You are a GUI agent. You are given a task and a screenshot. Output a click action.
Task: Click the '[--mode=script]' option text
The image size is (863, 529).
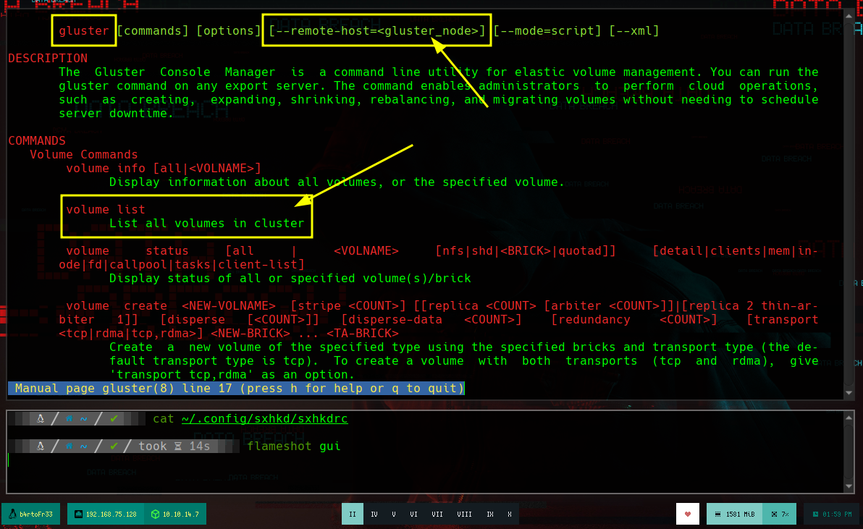tap(547, 31)
